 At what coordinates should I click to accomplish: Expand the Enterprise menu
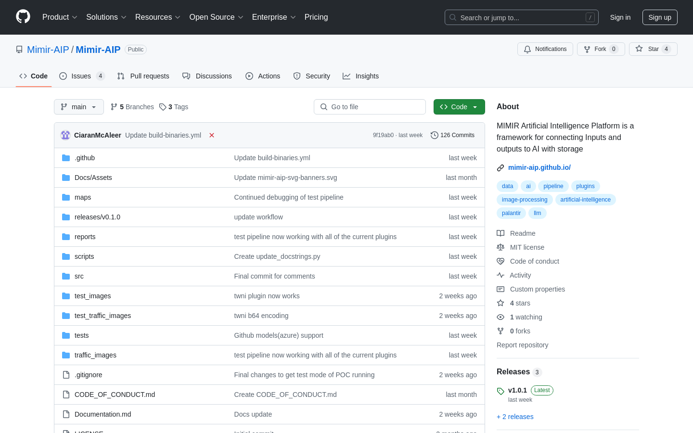tap(274, 17)
